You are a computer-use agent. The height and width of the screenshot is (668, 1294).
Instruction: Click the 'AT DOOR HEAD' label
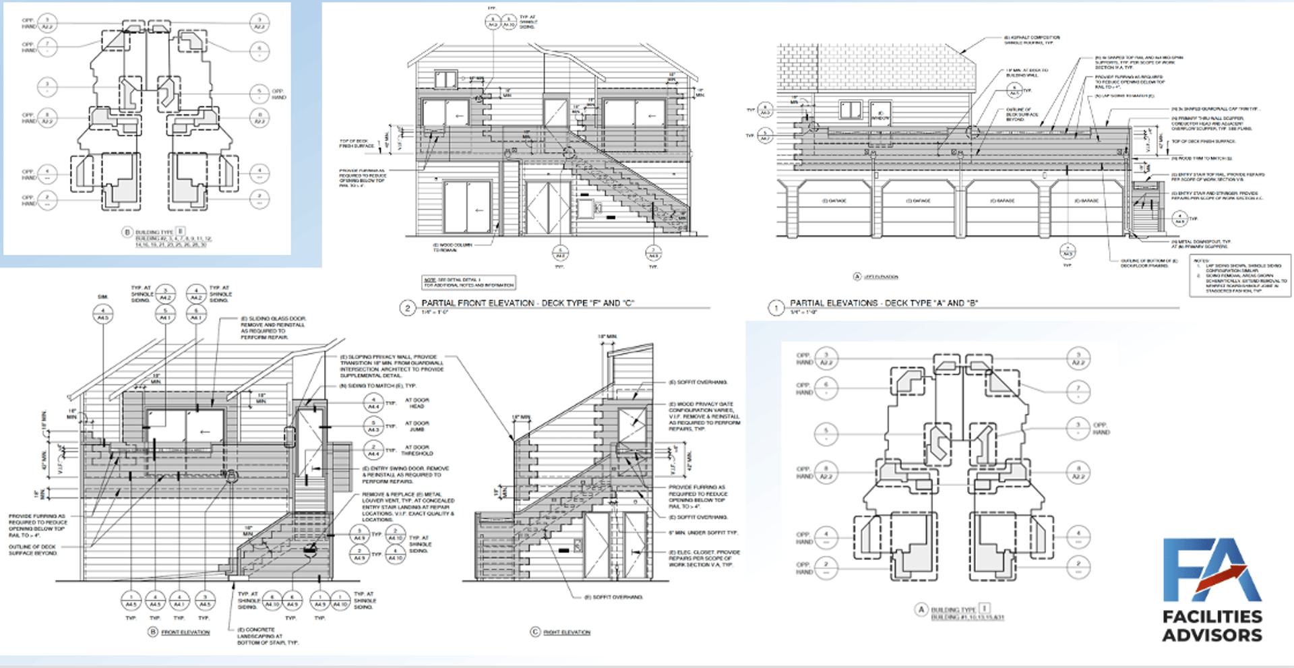pos(417,403)
